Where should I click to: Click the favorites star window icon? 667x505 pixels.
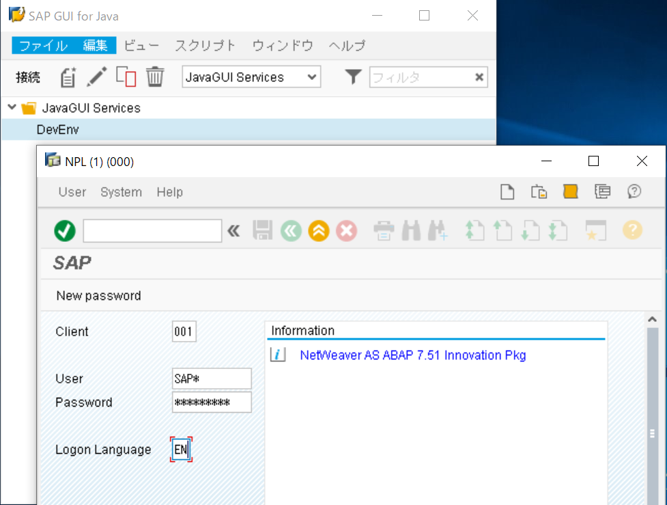(x=595, y=230)
